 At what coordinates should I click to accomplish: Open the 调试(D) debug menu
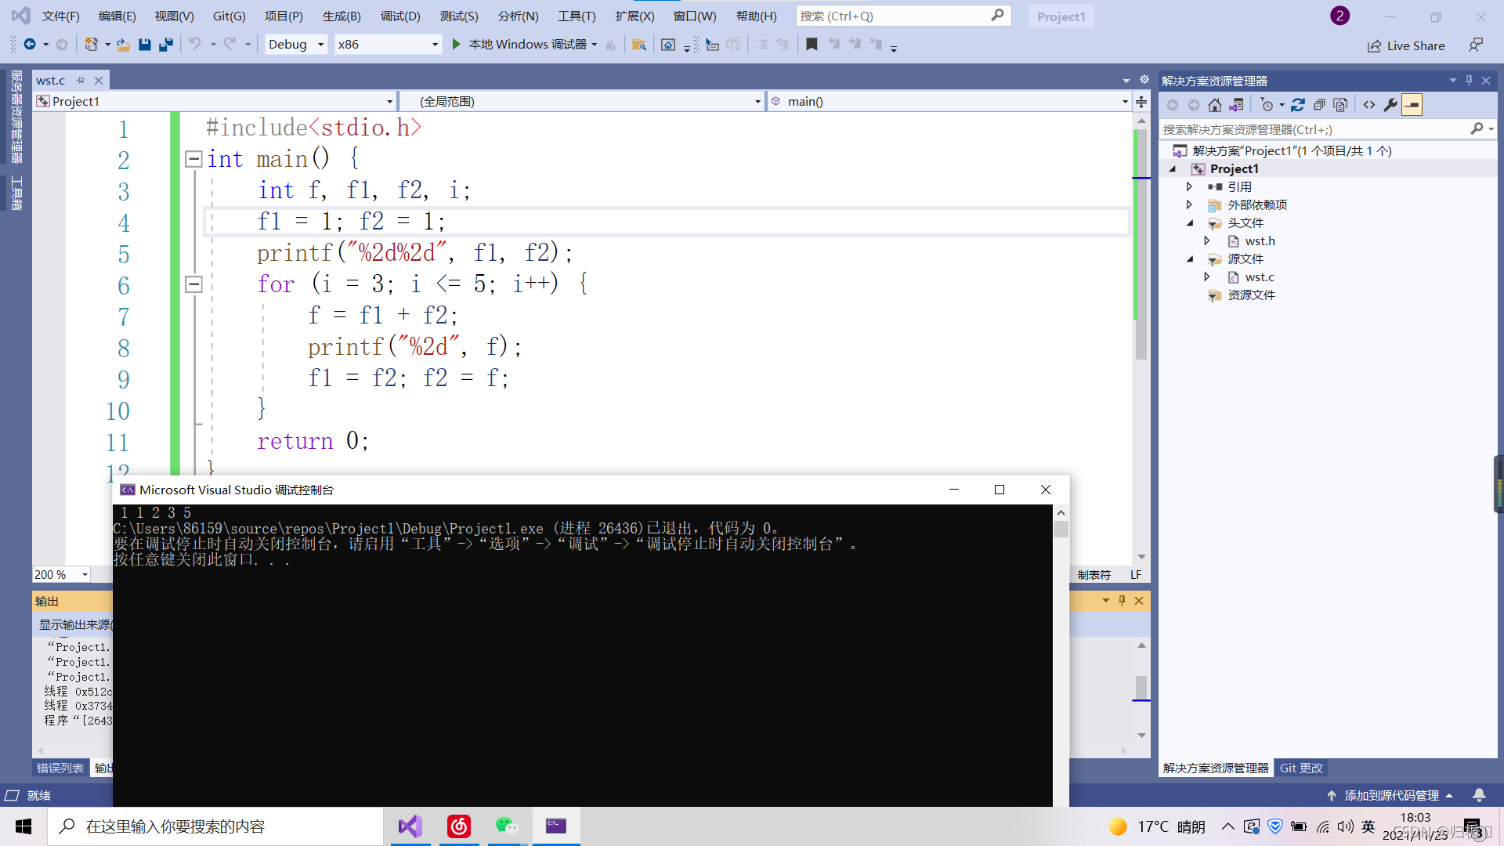click(x=400, y=16)
